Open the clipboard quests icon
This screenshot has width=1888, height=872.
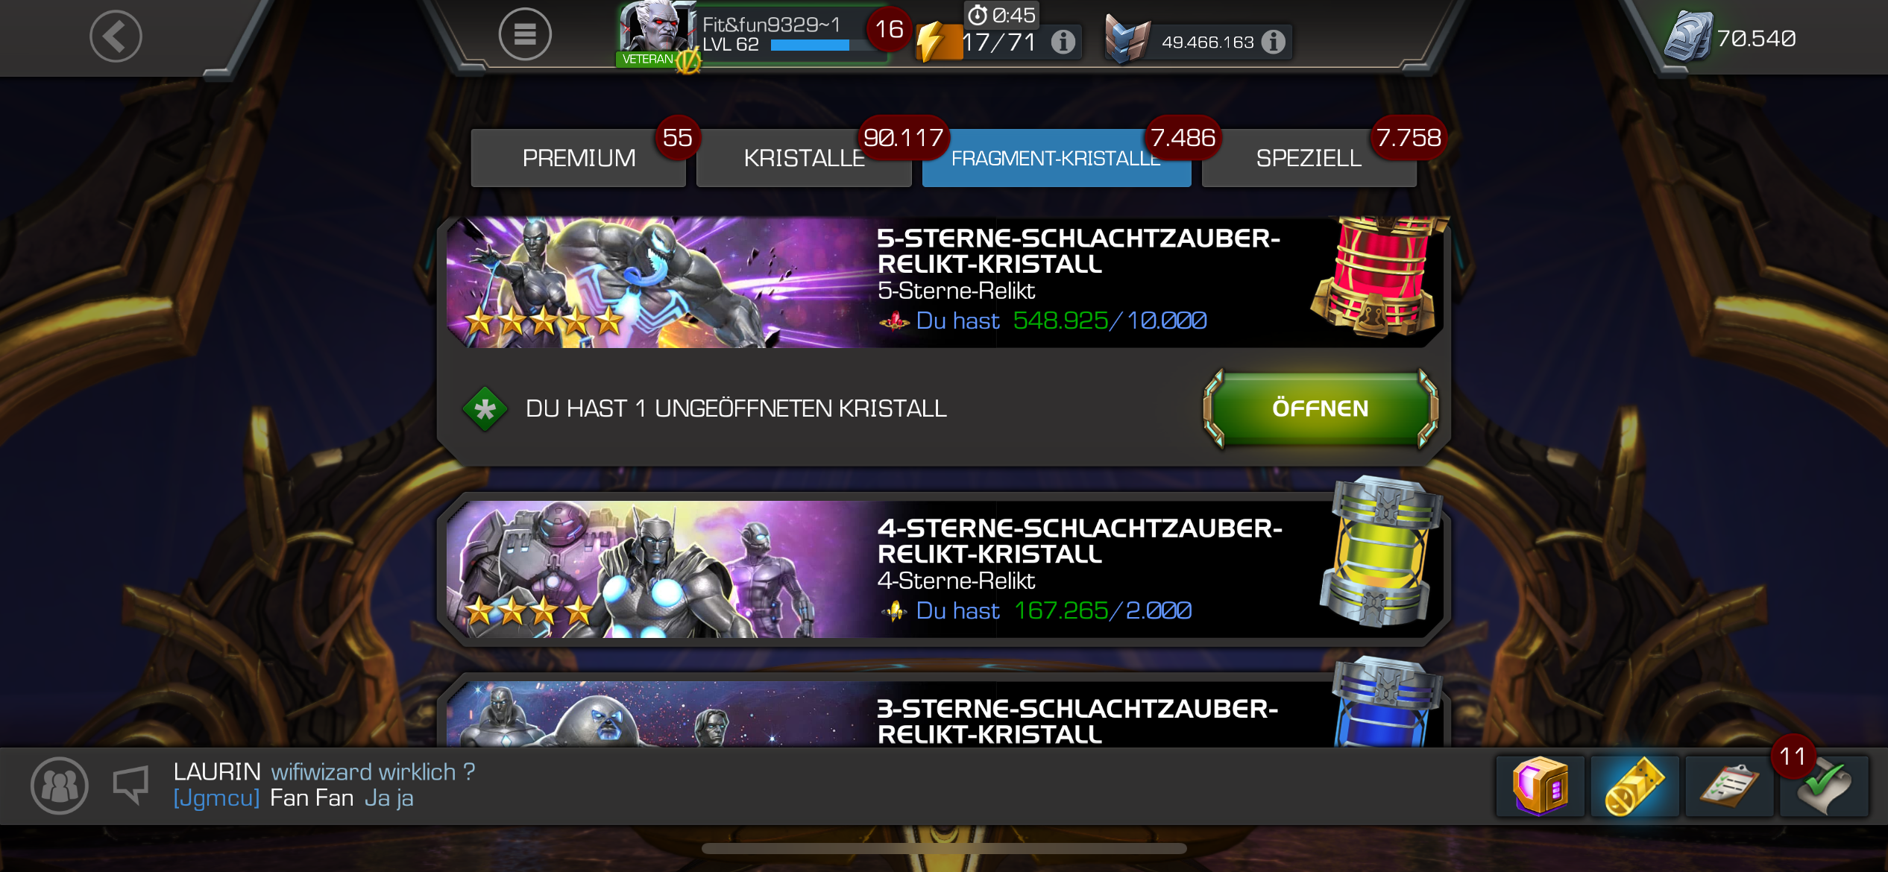1730,786
